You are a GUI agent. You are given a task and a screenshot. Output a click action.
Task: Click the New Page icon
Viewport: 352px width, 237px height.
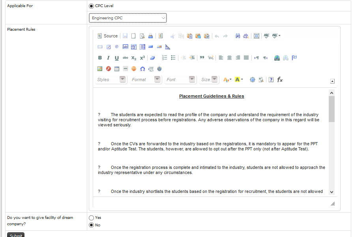(x=133, y=36)
